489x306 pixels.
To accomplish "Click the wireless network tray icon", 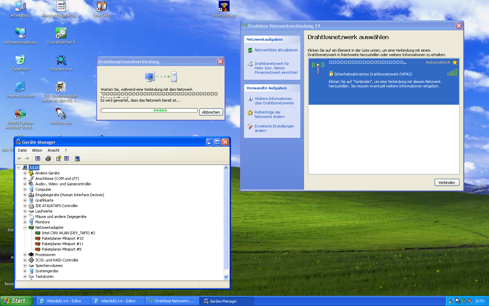I will point(451,301).
